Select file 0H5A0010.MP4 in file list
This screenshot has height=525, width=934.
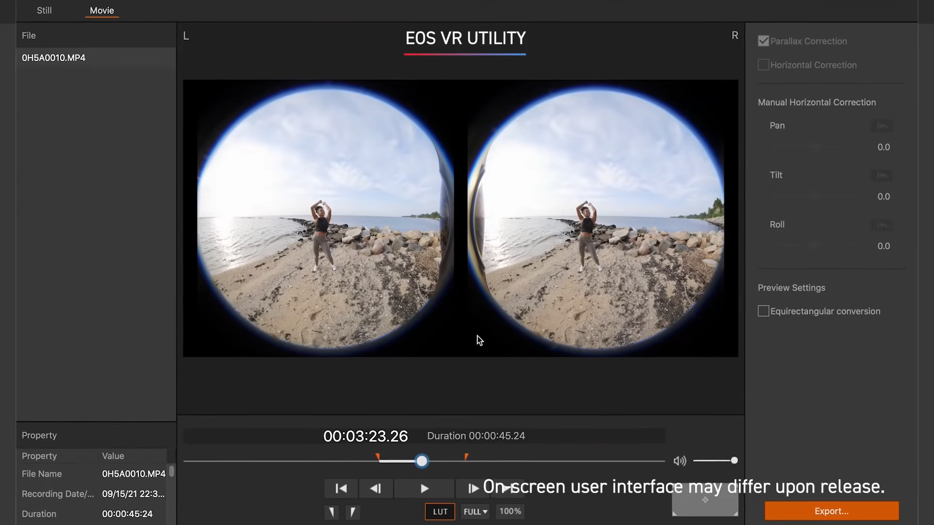click(x=54, y=58)
